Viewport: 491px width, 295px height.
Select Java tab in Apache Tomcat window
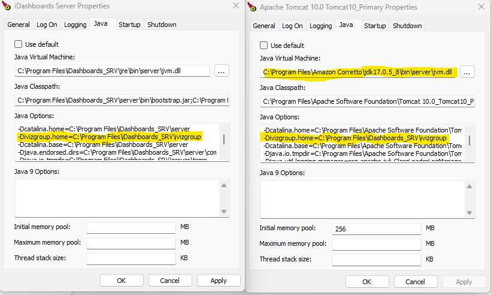tap(346, 25)
